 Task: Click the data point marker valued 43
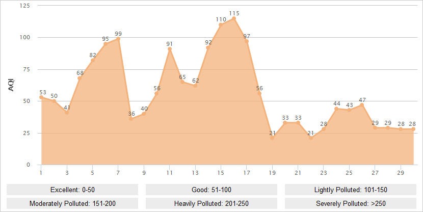(x=349, y=110)
